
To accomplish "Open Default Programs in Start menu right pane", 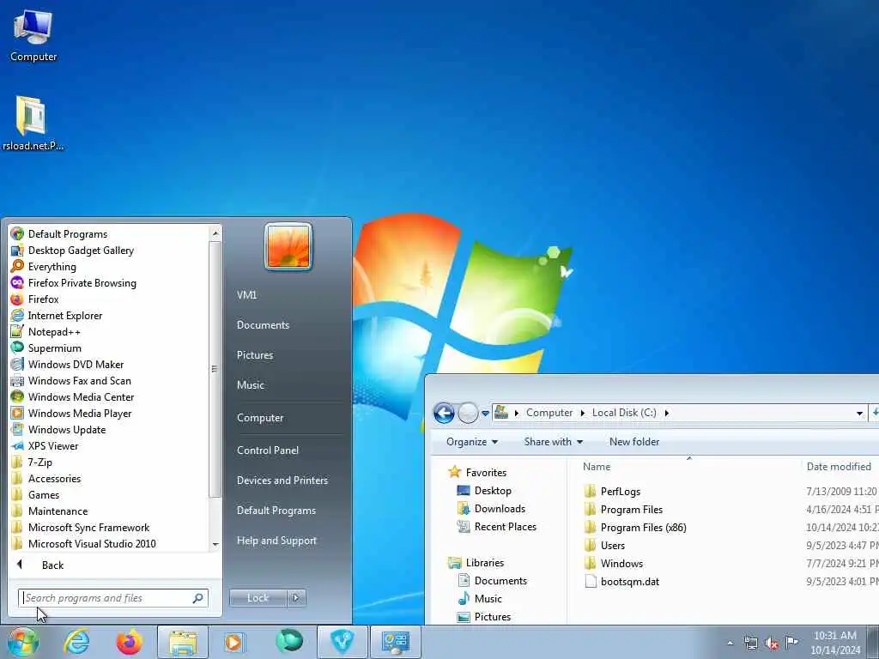I will (276, 511).
